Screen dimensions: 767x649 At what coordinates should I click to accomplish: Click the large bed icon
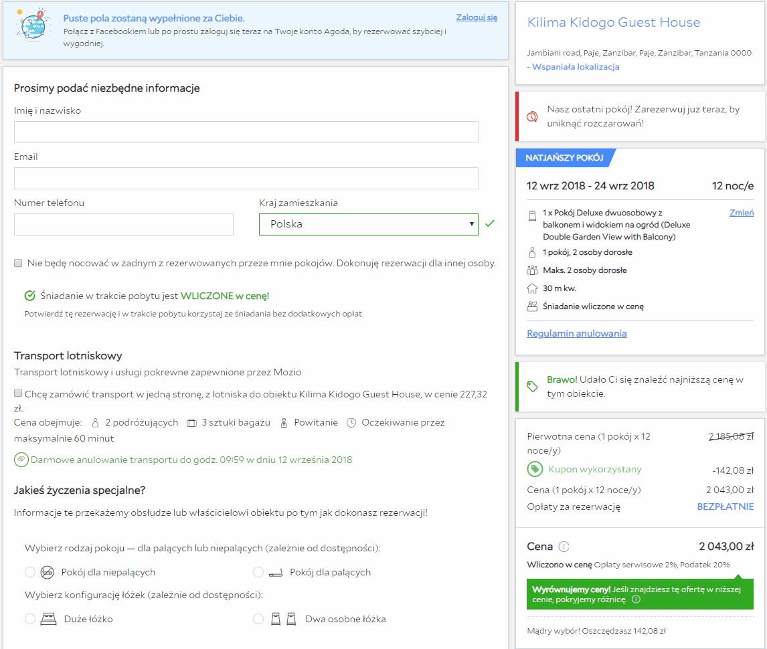pyautogui.click(x=48, y=619)
